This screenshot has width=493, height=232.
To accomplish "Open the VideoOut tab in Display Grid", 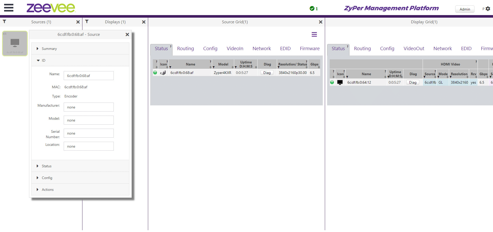I will coord(414,49).
